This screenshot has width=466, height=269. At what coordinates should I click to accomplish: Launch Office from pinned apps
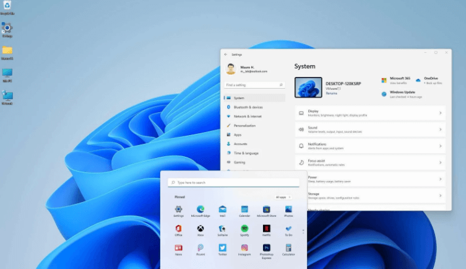(179, 231)
